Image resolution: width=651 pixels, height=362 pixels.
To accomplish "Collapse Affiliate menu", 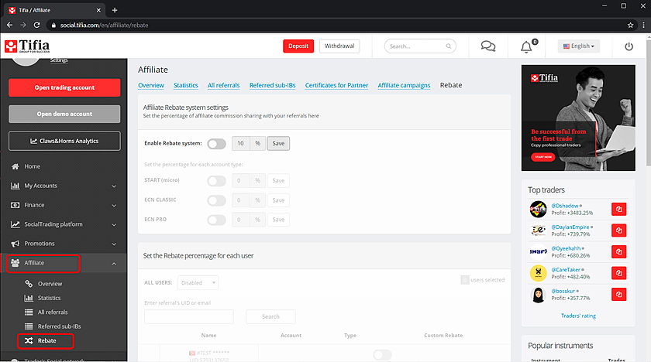I will click(114, 264).
